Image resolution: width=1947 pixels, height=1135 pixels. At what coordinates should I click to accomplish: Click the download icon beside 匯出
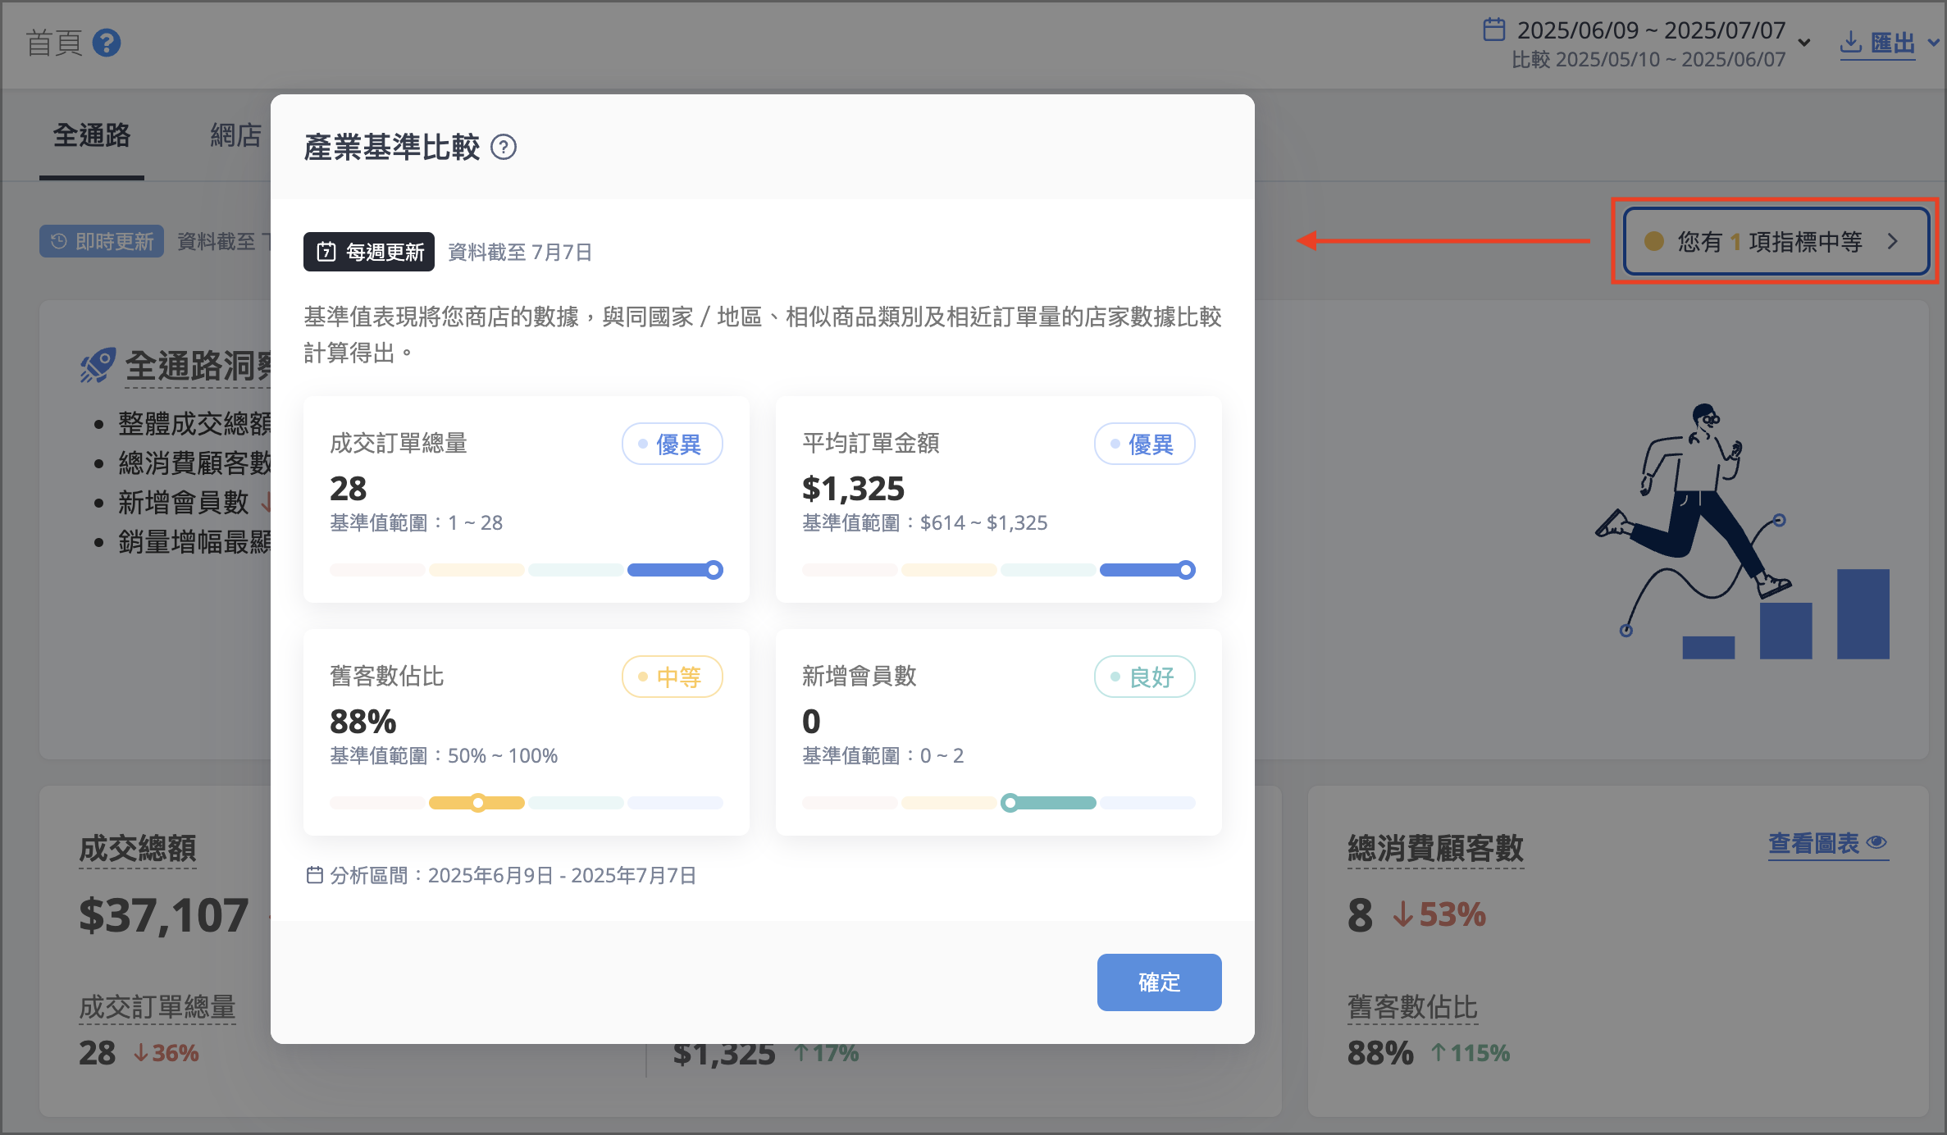1851,43
